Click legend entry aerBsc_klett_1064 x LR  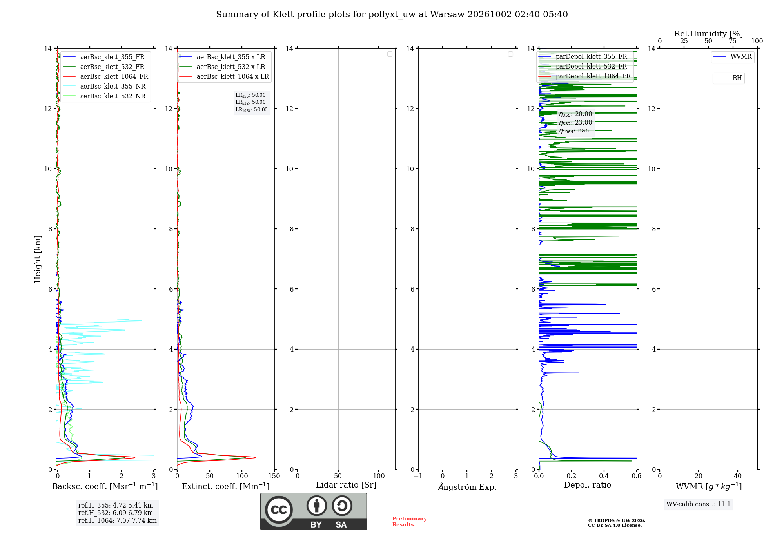click(224, 76)
